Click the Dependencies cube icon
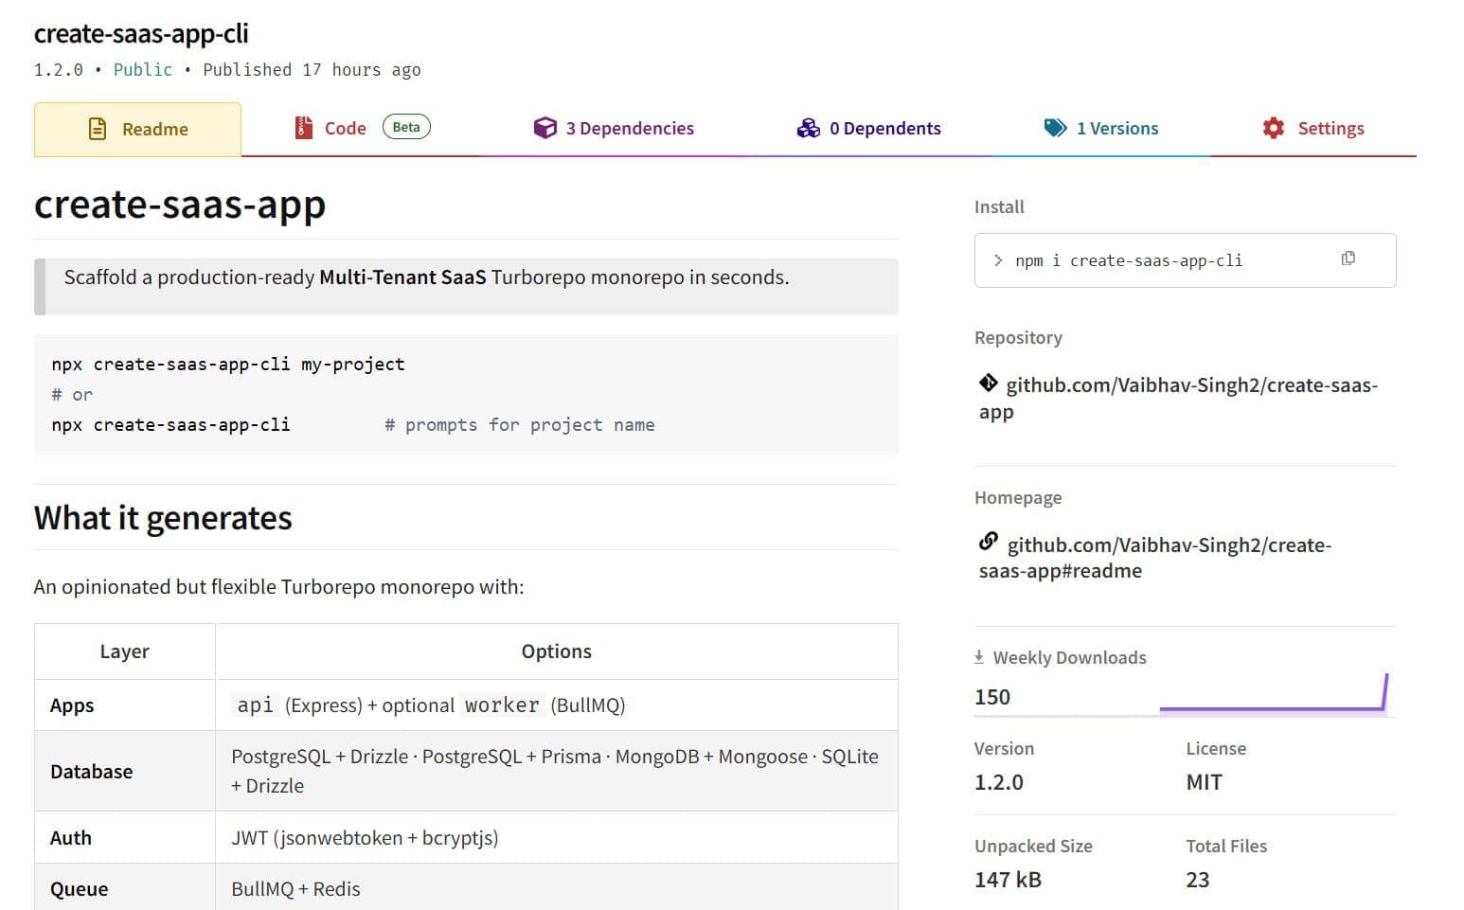The height and width of the screenshot is (910, 1464). pos(545,128)
